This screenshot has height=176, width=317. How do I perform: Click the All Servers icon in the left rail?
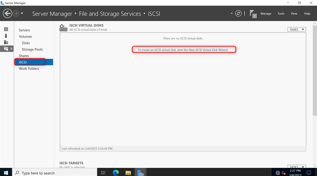pyautogui.click(x=6, y=42)
